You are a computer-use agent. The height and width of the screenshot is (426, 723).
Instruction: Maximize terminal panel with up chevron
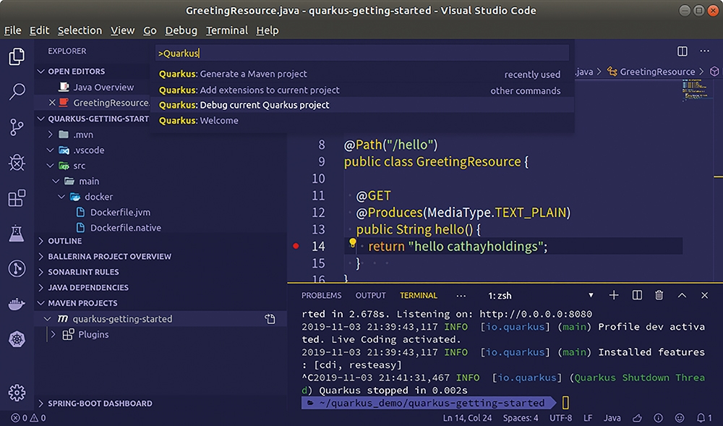coord(682,295)
